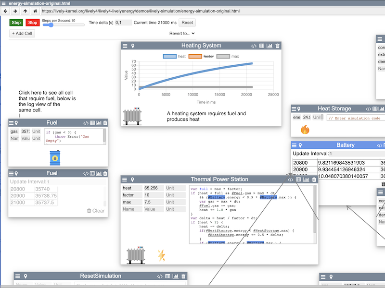Click the Time delta input field
385x288 pixels.
123,23
